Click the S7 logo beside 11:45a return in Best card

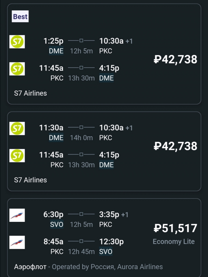17,69
